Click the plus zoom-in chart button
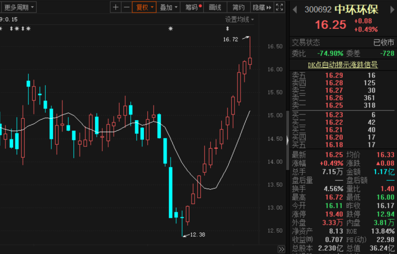The width and height of the screenshot is (397, 254). click(x=116, y=7)
